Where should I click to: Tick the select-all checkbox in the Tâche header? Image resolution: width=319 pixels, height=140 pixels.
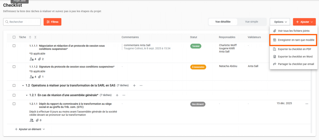(x=14, y=37)
